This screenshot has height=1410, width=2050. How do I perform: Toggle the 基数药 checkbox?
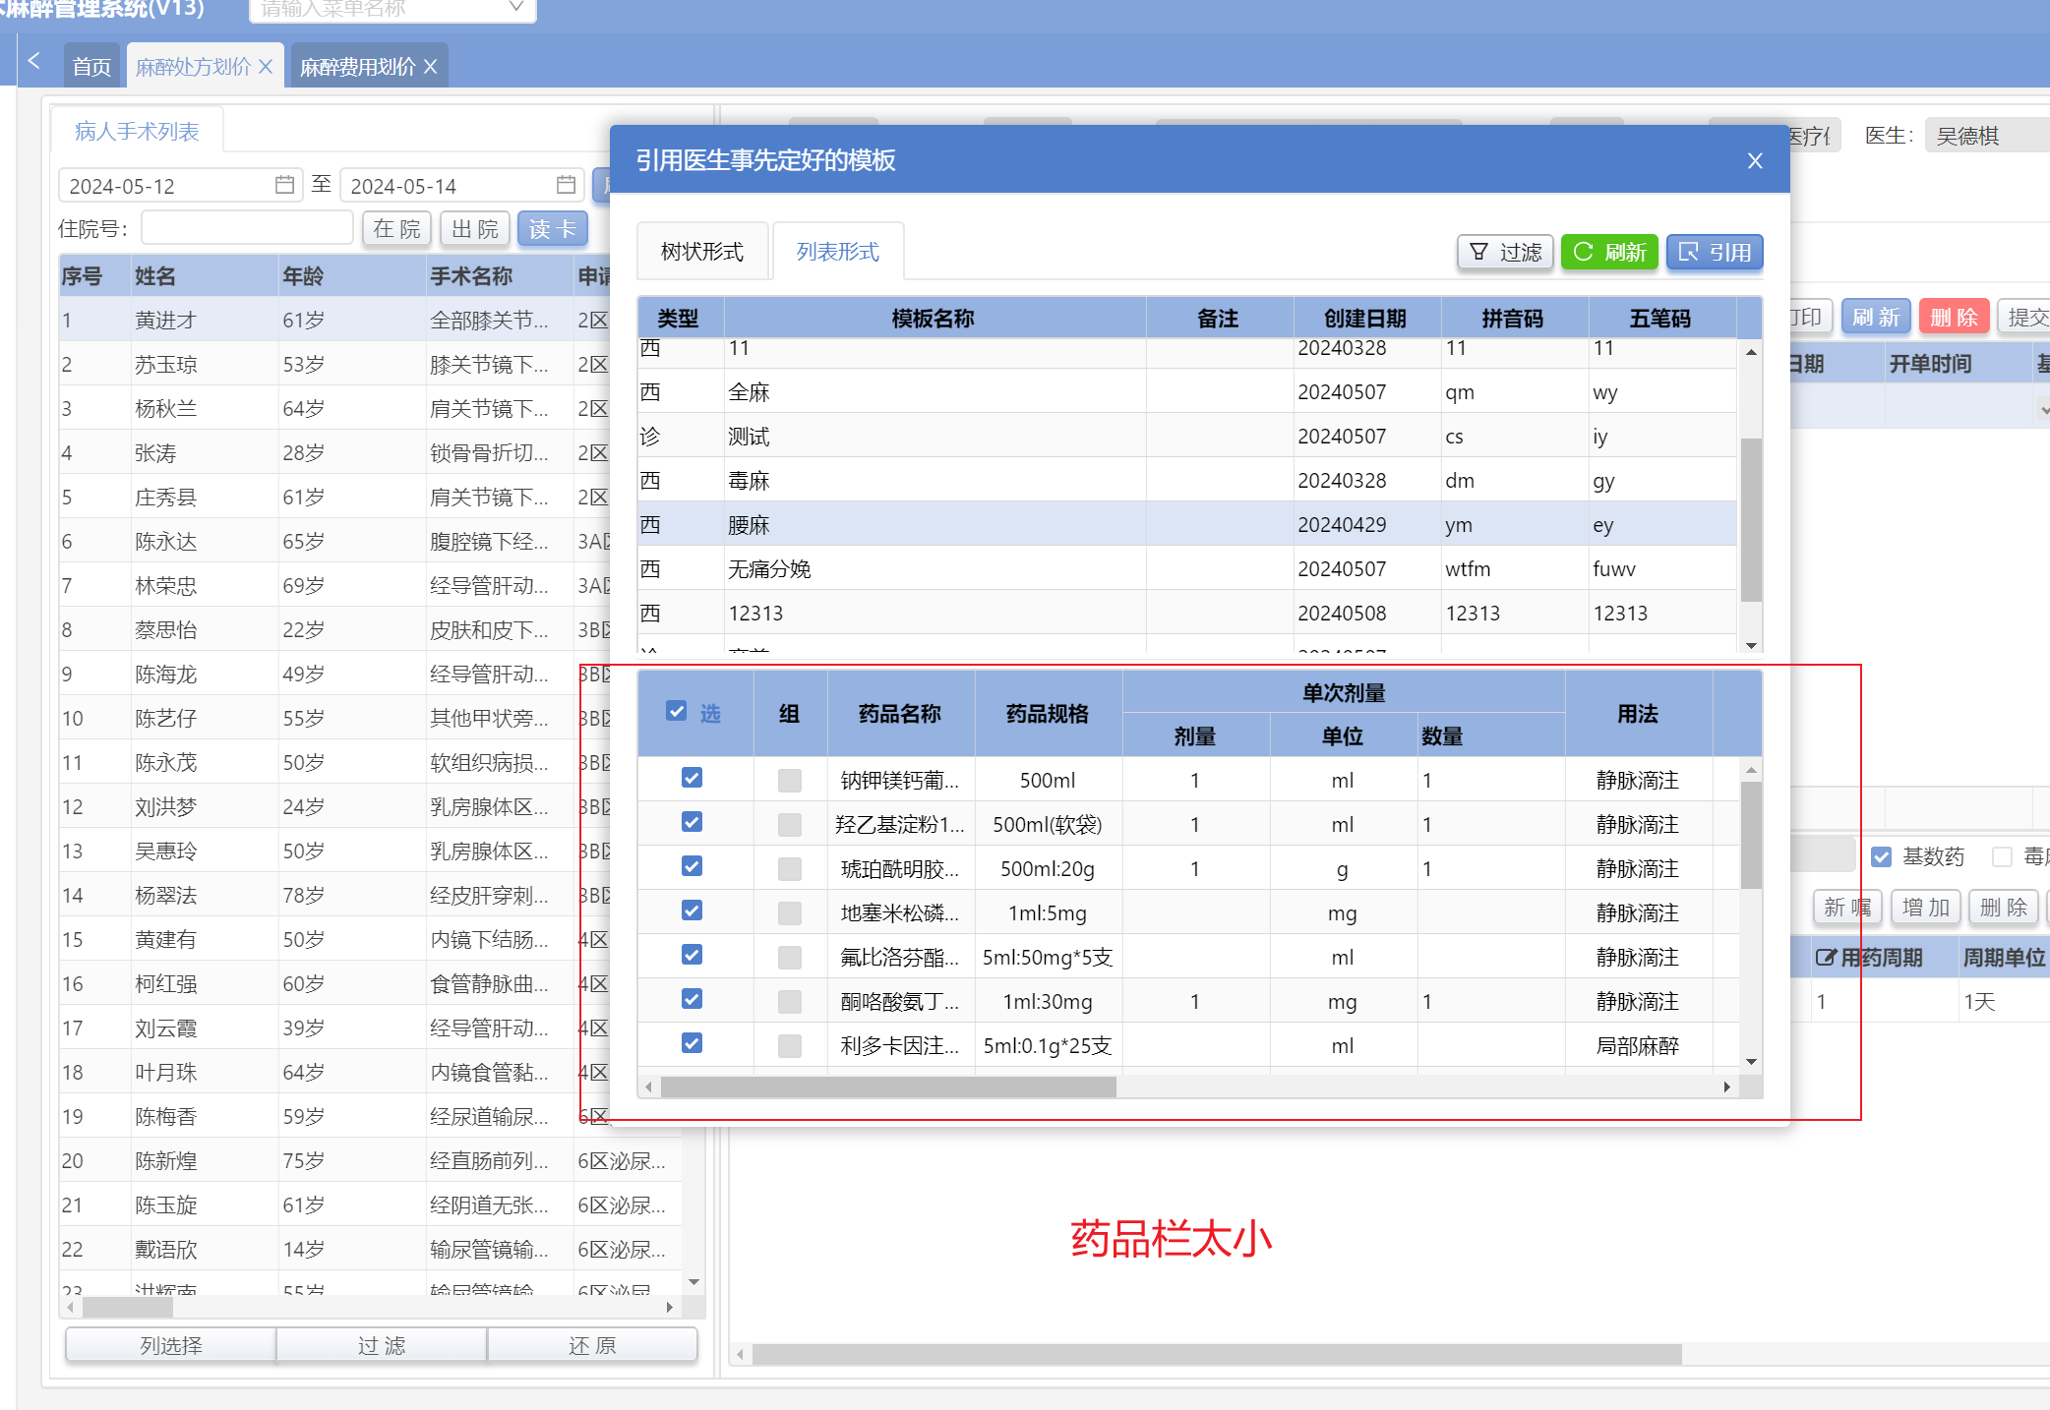pyautogui.click(x=1881, y=856)
